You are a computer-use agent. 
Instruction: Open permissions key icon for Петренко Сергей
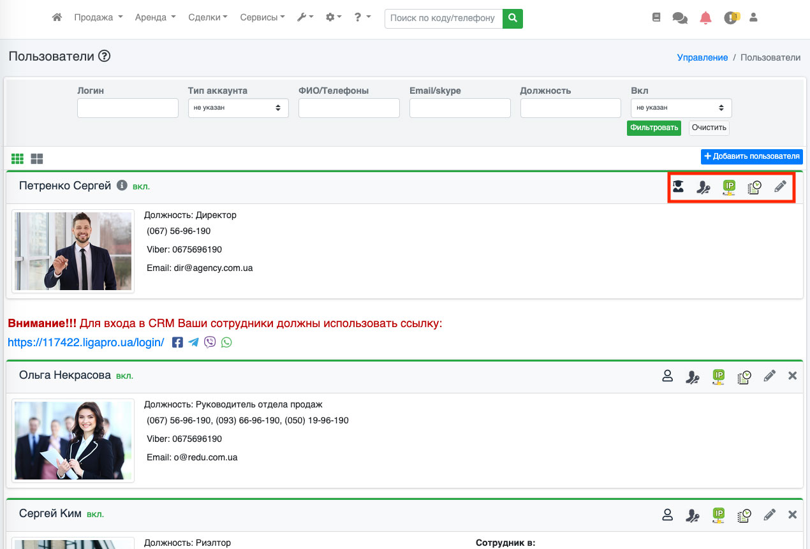(703, 187)
